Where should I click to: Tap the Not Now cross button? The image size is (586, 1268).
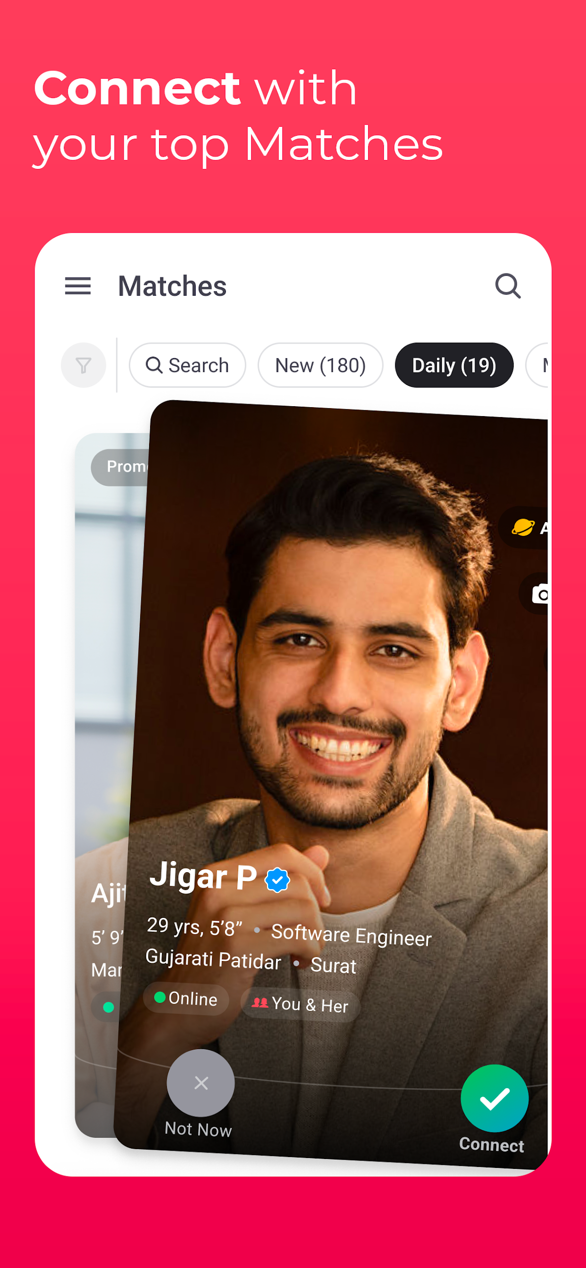pos(201,1083)
